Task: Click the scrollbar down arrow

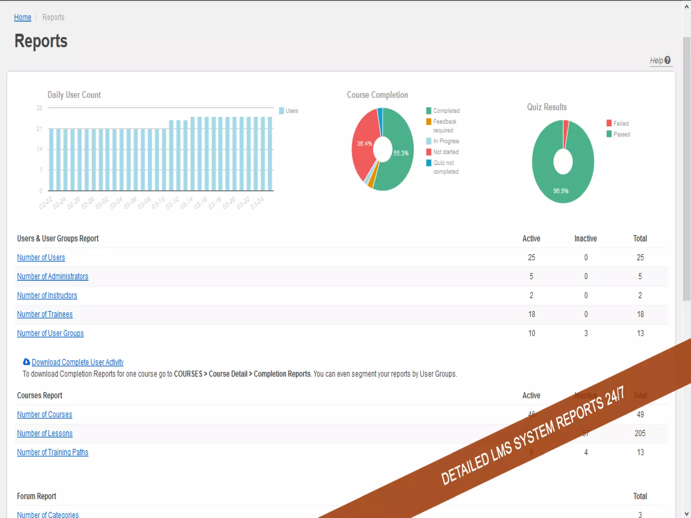Action: [687, 514]
